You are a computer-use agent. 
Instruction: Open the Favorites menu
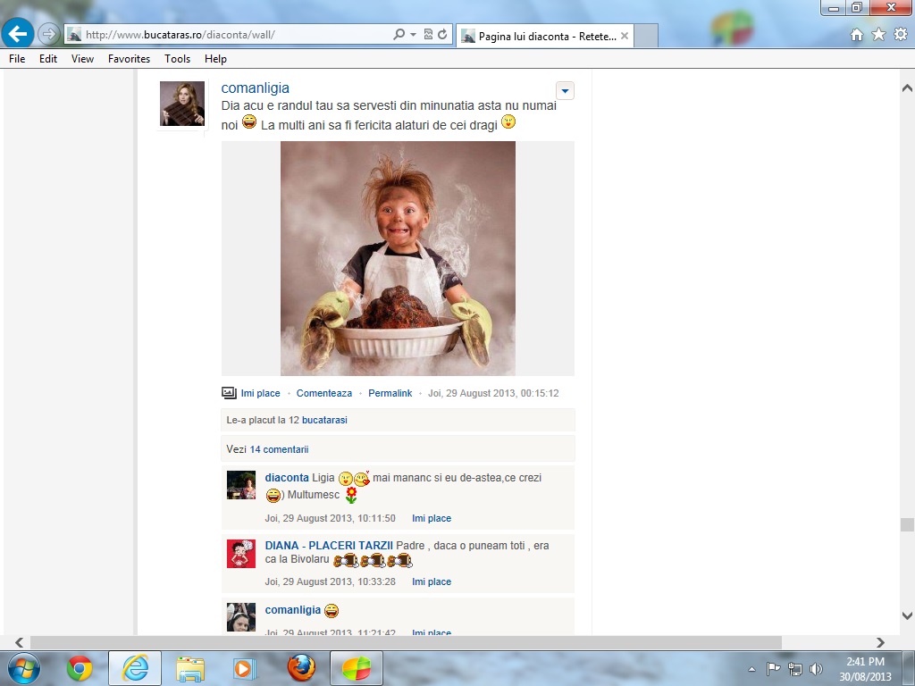[129, 59]
